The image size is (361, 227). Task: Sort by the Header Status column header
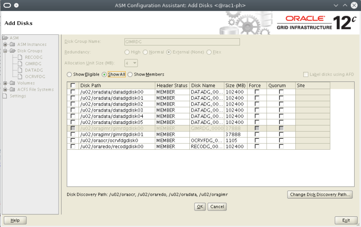click(x=172, y=85)
